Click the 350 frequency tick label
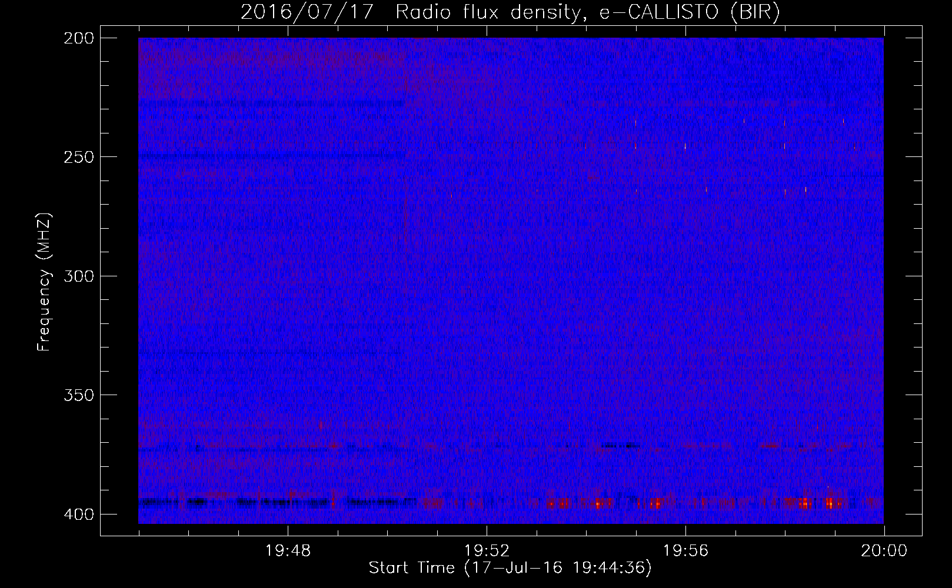952x588 pixels. 78,395
